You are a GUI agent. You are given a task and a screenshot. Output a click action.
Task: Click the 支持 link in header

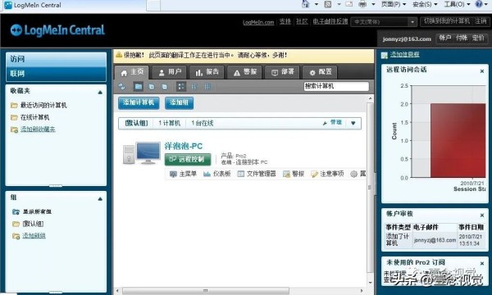click(285, 21)
